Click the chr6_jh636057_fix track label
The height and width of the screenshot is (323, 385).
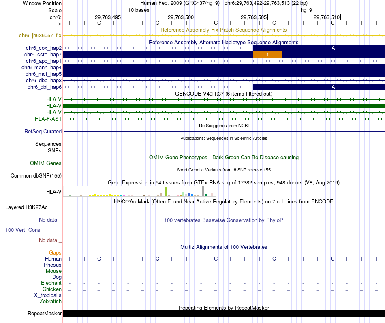(x=40, y=35)
